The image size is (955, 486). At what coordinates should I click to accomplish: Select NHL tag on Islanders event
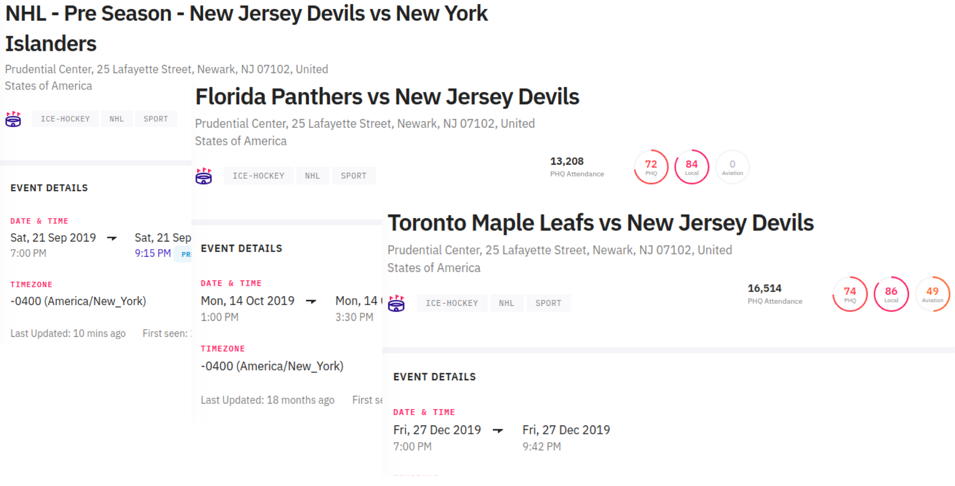116,119
